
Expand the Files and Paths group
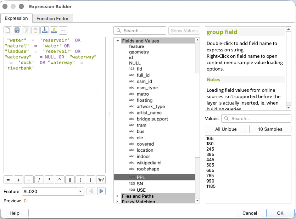pyautogui.click(x=118, y=196)
